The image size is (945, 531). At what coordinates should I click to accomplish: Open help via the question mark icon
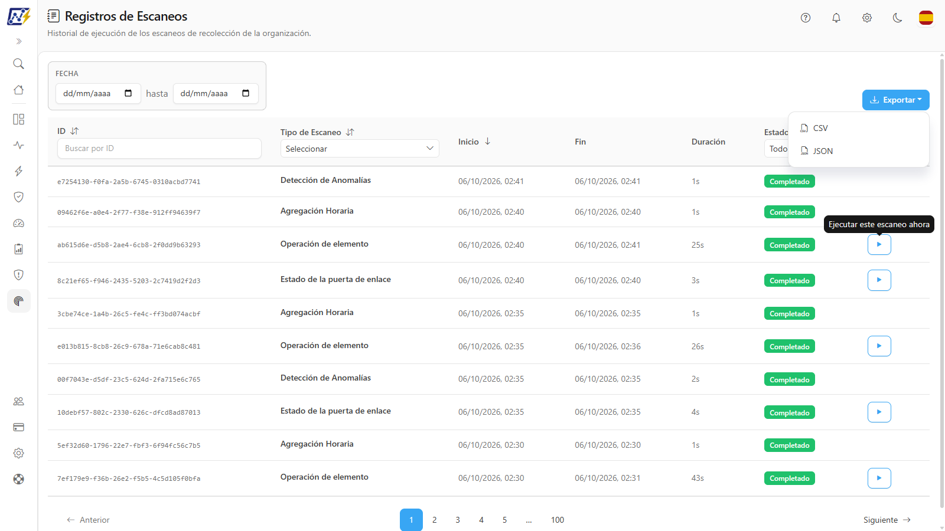[806, 18]
